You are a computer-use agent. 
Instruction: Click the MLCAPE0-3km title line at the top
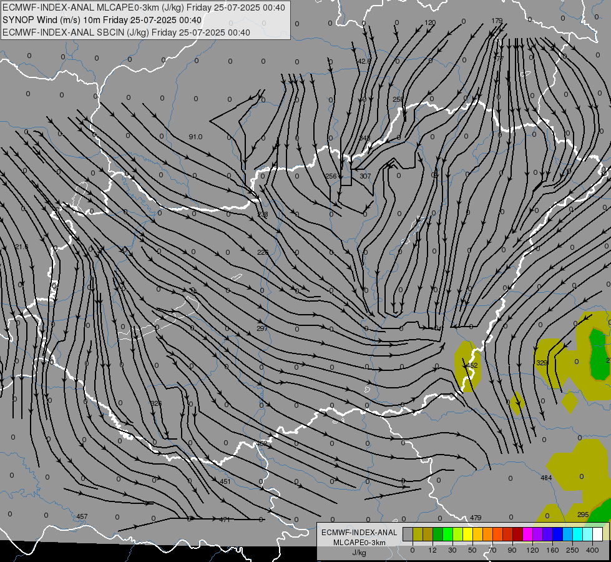tap(144, 7)
